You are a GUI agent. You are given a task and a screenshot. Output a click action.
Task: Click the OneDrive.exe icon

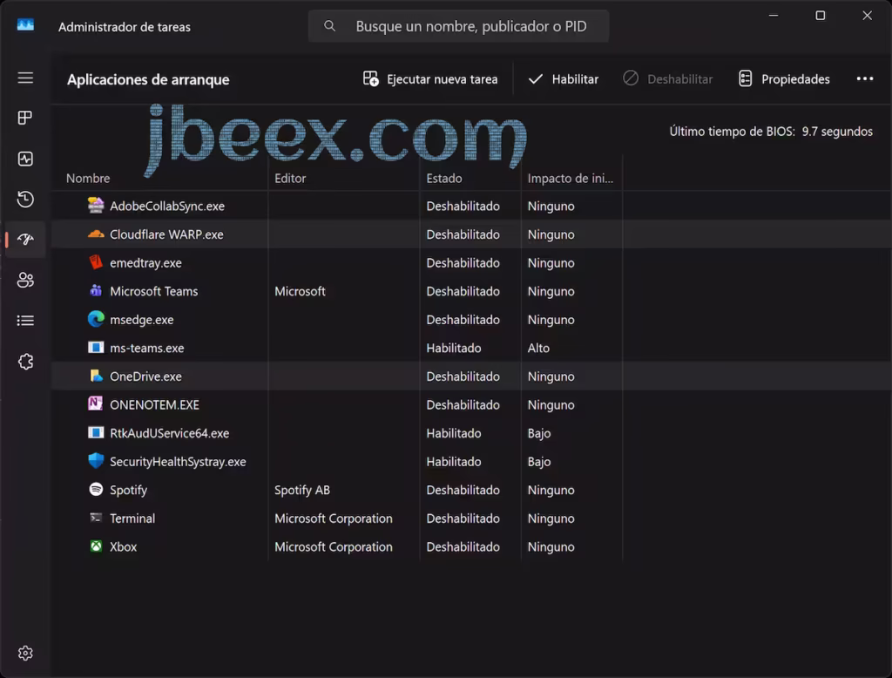pos(96,376)
